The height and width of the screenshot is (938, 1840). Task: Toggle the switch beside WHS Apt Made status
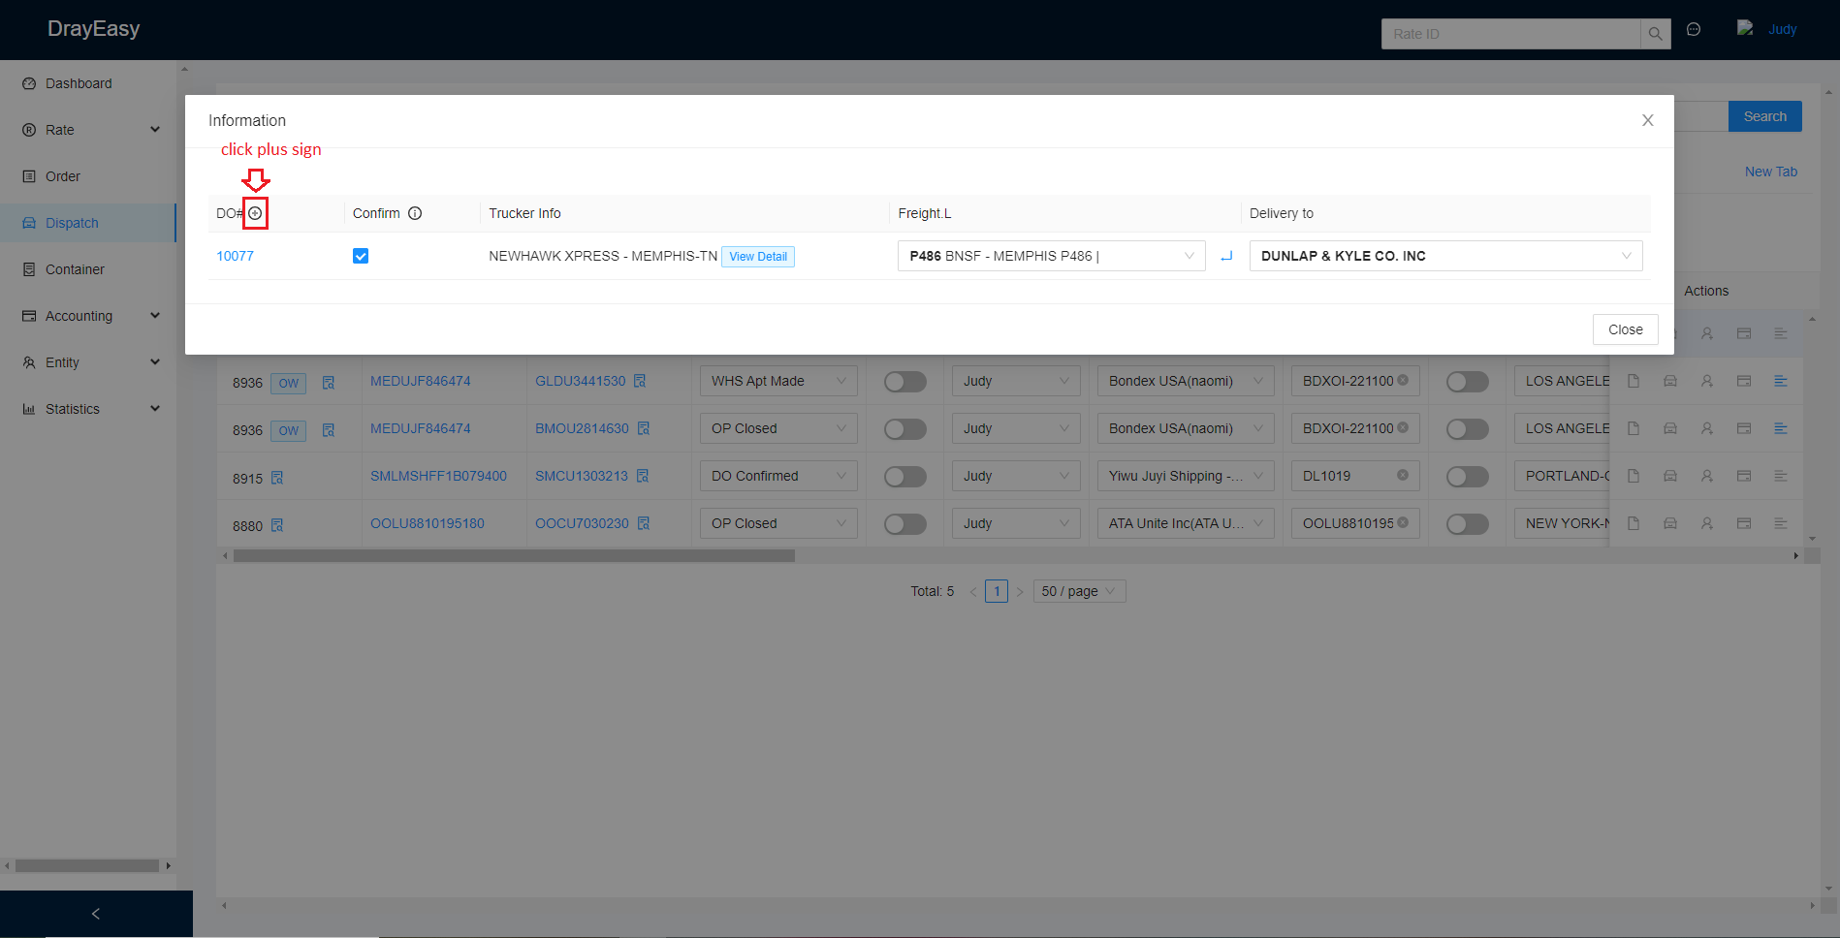904,382
